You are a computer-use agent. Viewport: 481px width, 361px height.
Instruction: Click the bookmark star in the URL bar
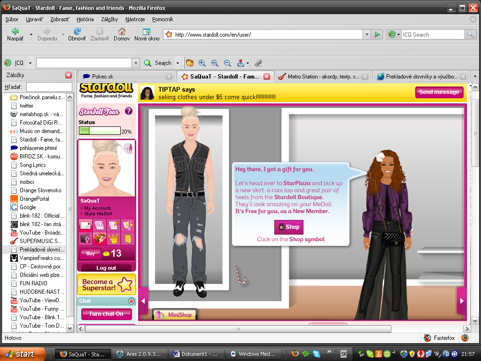169,34
